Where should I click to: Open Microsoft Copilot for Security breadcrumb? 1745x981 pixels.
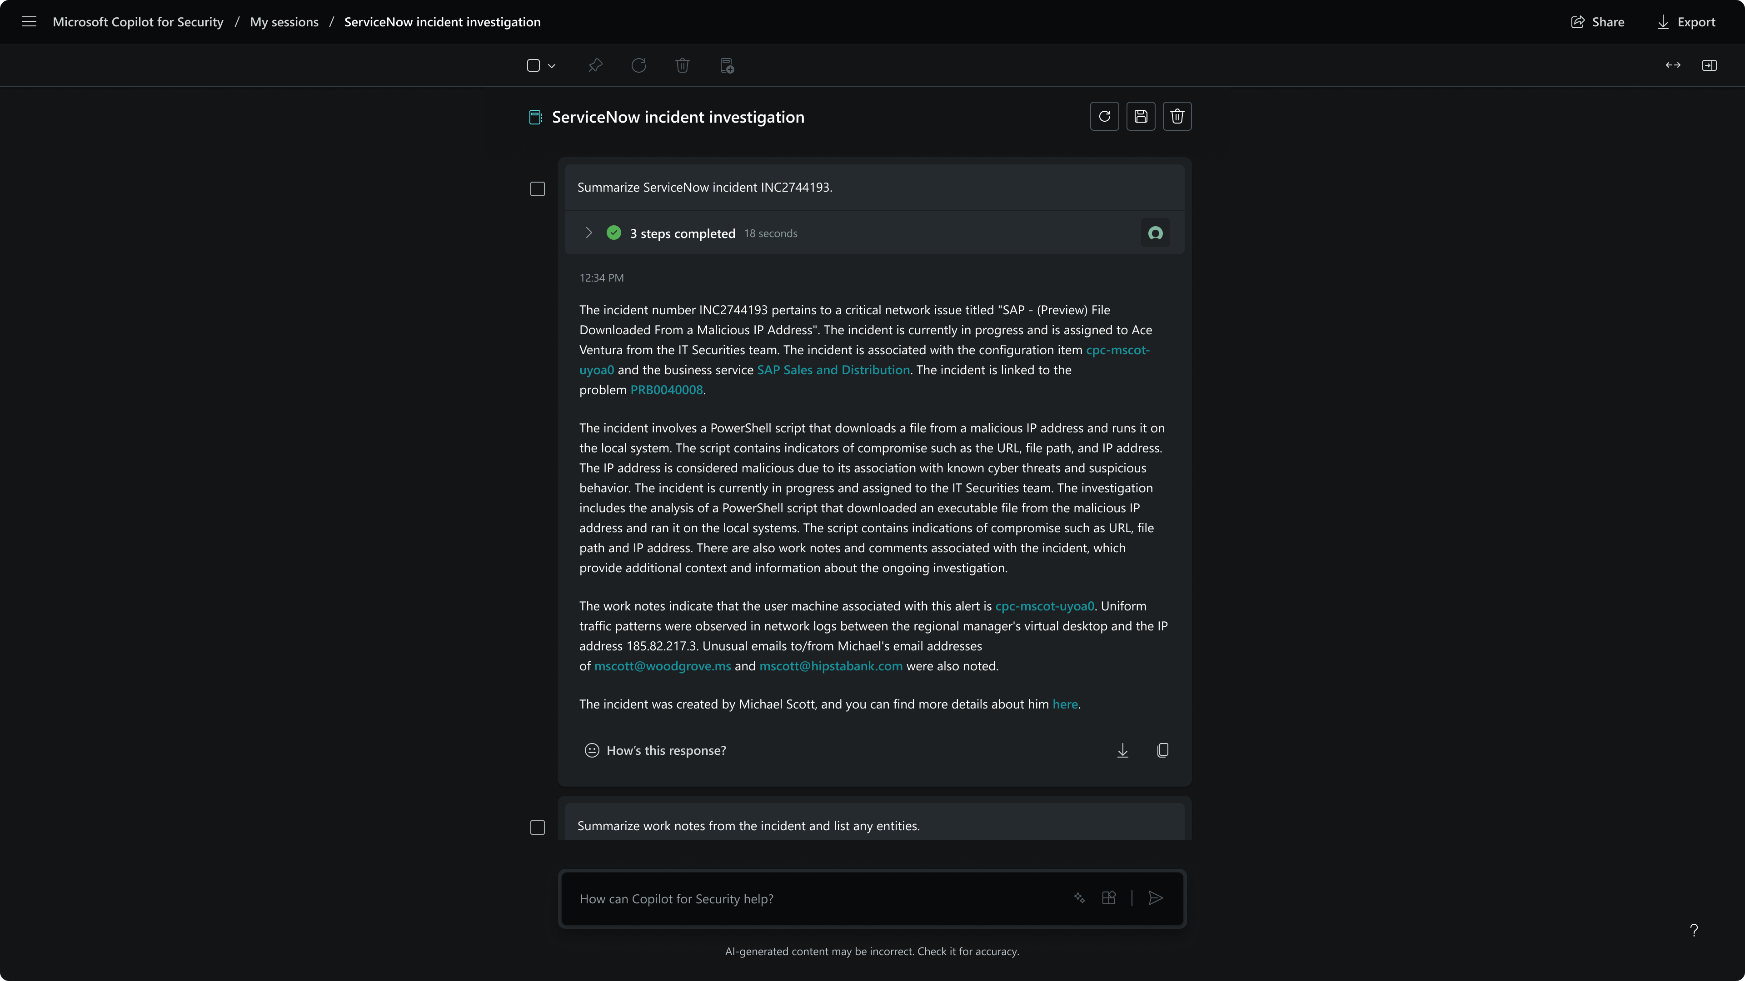138,22
